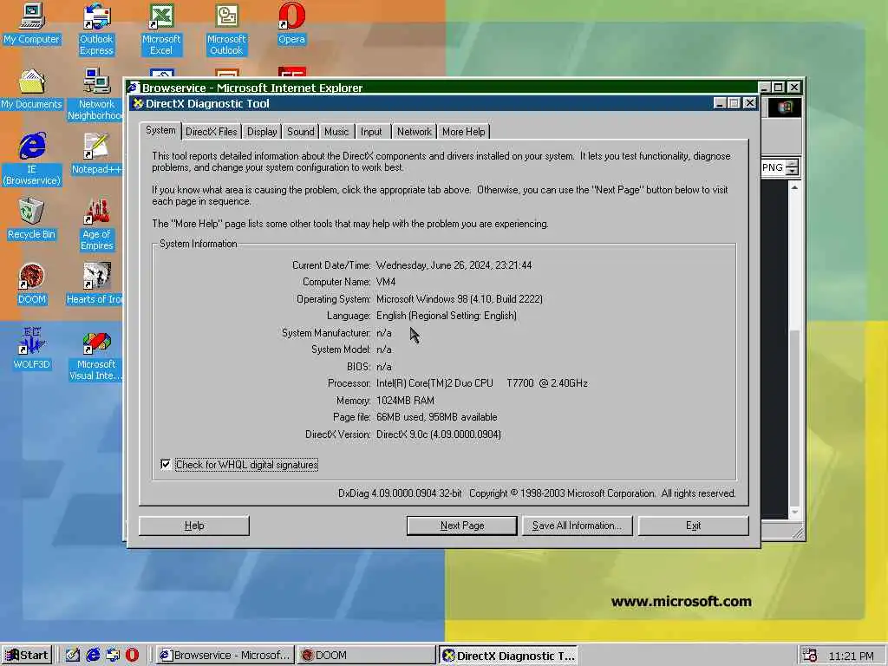This screenshot has height=666, width=888.
Task: Open the Recycle Bin icon
Action: pos(32,218)
